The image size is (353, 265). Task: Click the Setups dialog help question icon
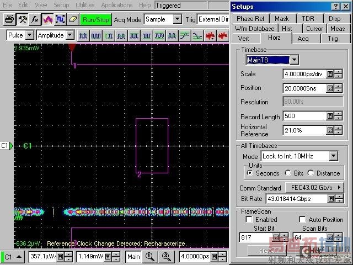pyautogui.click(x=336, y=7)
